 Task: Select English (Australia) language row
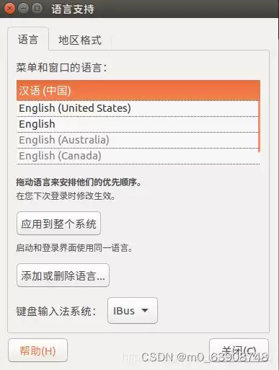click(x=138, y=140)
